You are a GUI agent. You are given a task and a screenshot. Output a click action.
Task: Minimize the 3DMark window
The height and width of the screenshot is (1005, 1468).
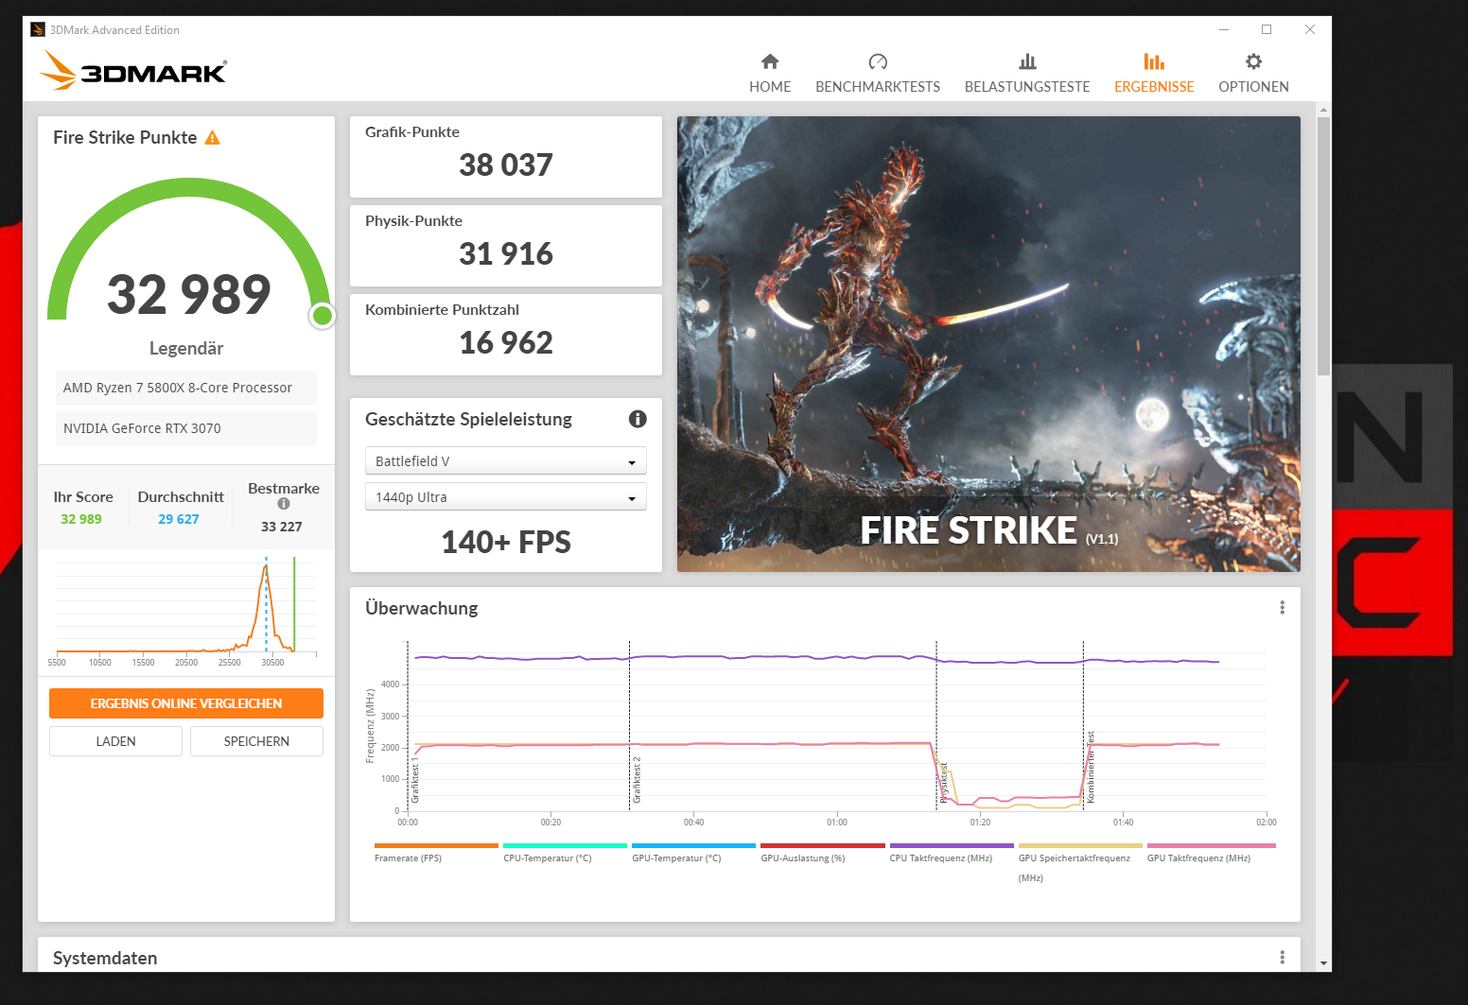coord(1224,30)
